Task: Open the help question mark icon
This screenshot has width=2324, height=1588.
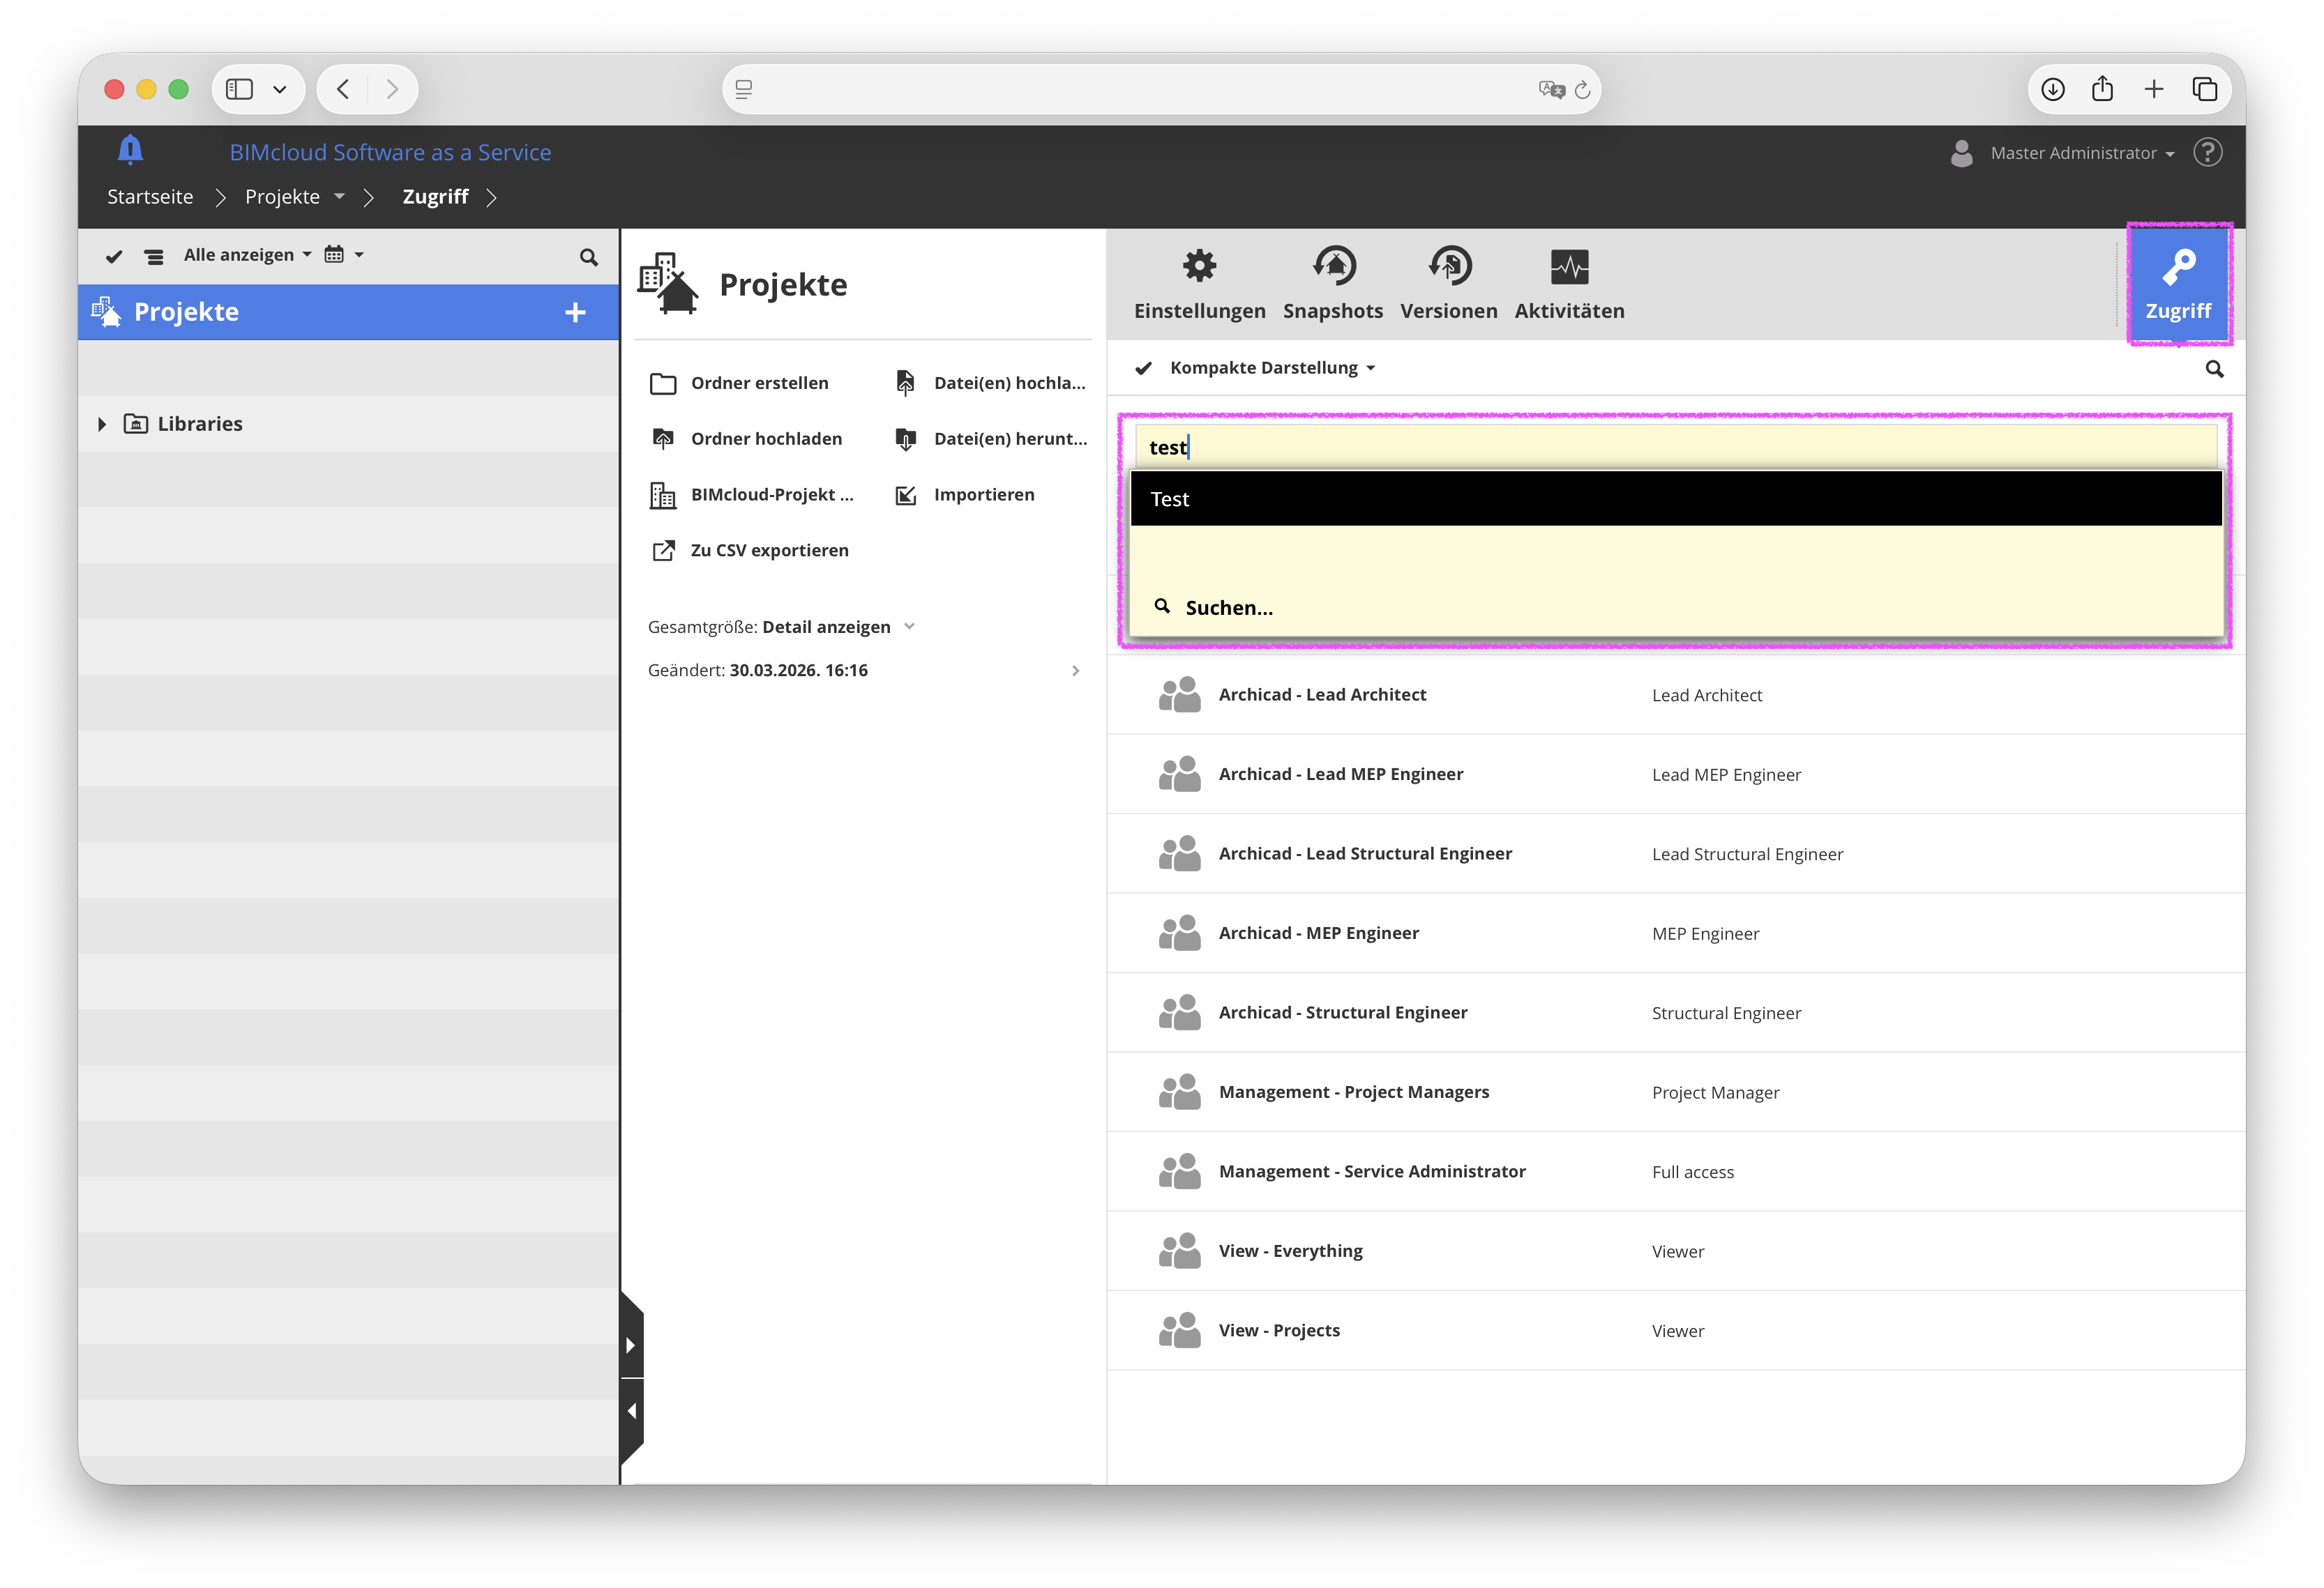Action: [2207, 152]
